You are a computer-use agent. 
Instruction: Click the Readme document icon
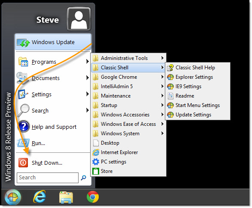point(170,96)
